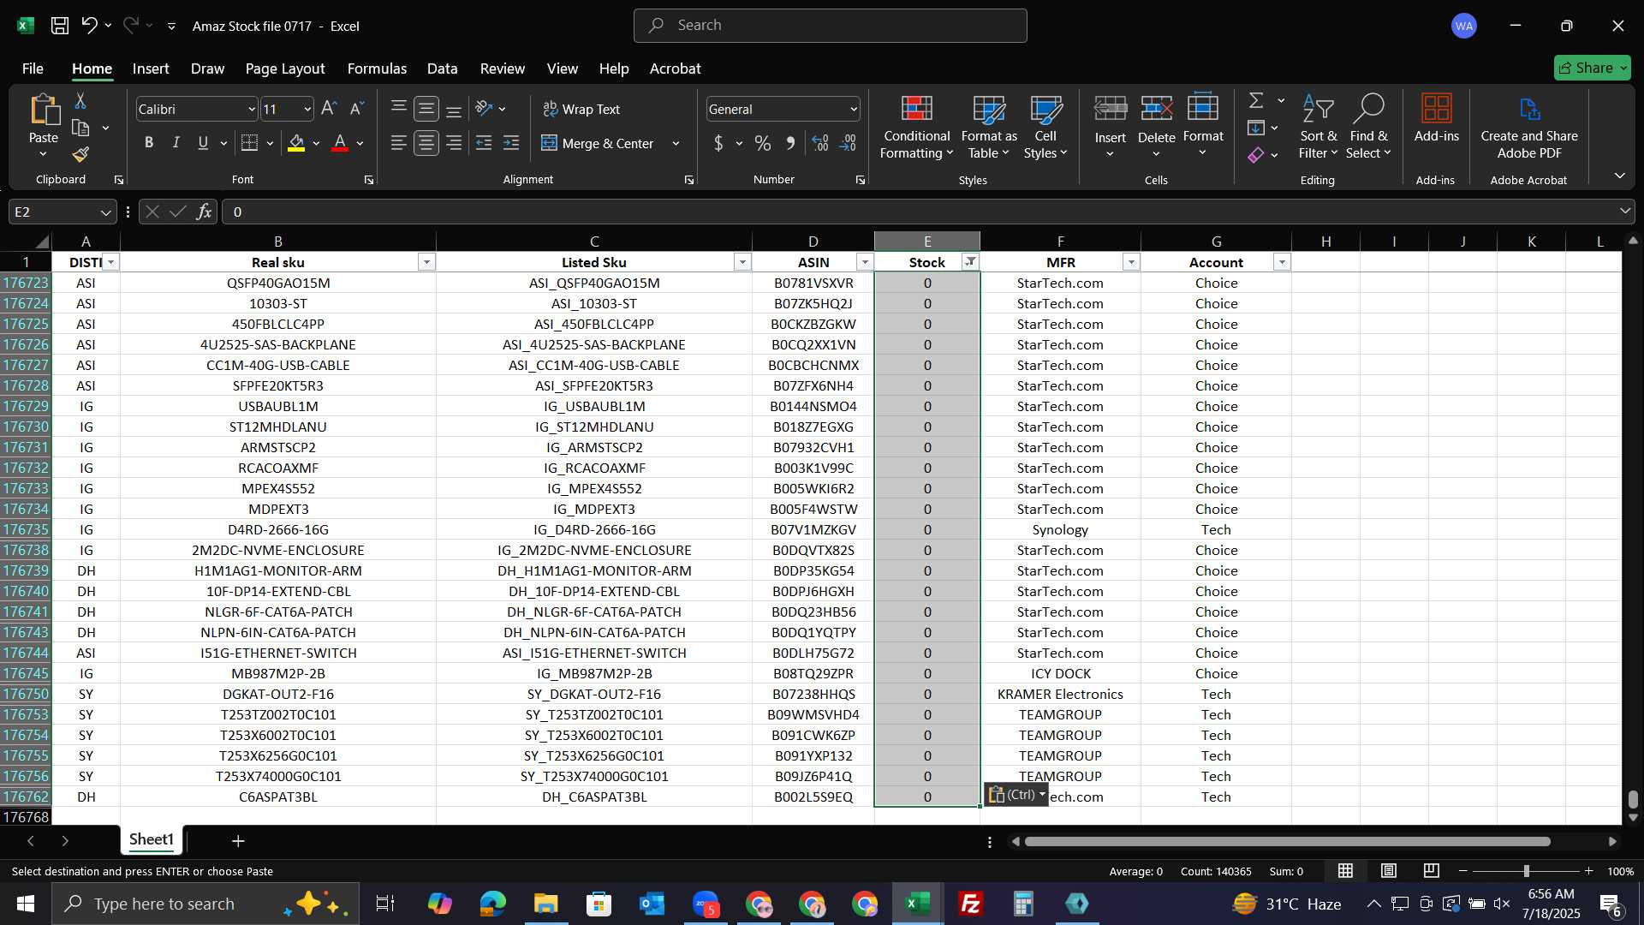Toggle Underline formatting

coord(203,143)
